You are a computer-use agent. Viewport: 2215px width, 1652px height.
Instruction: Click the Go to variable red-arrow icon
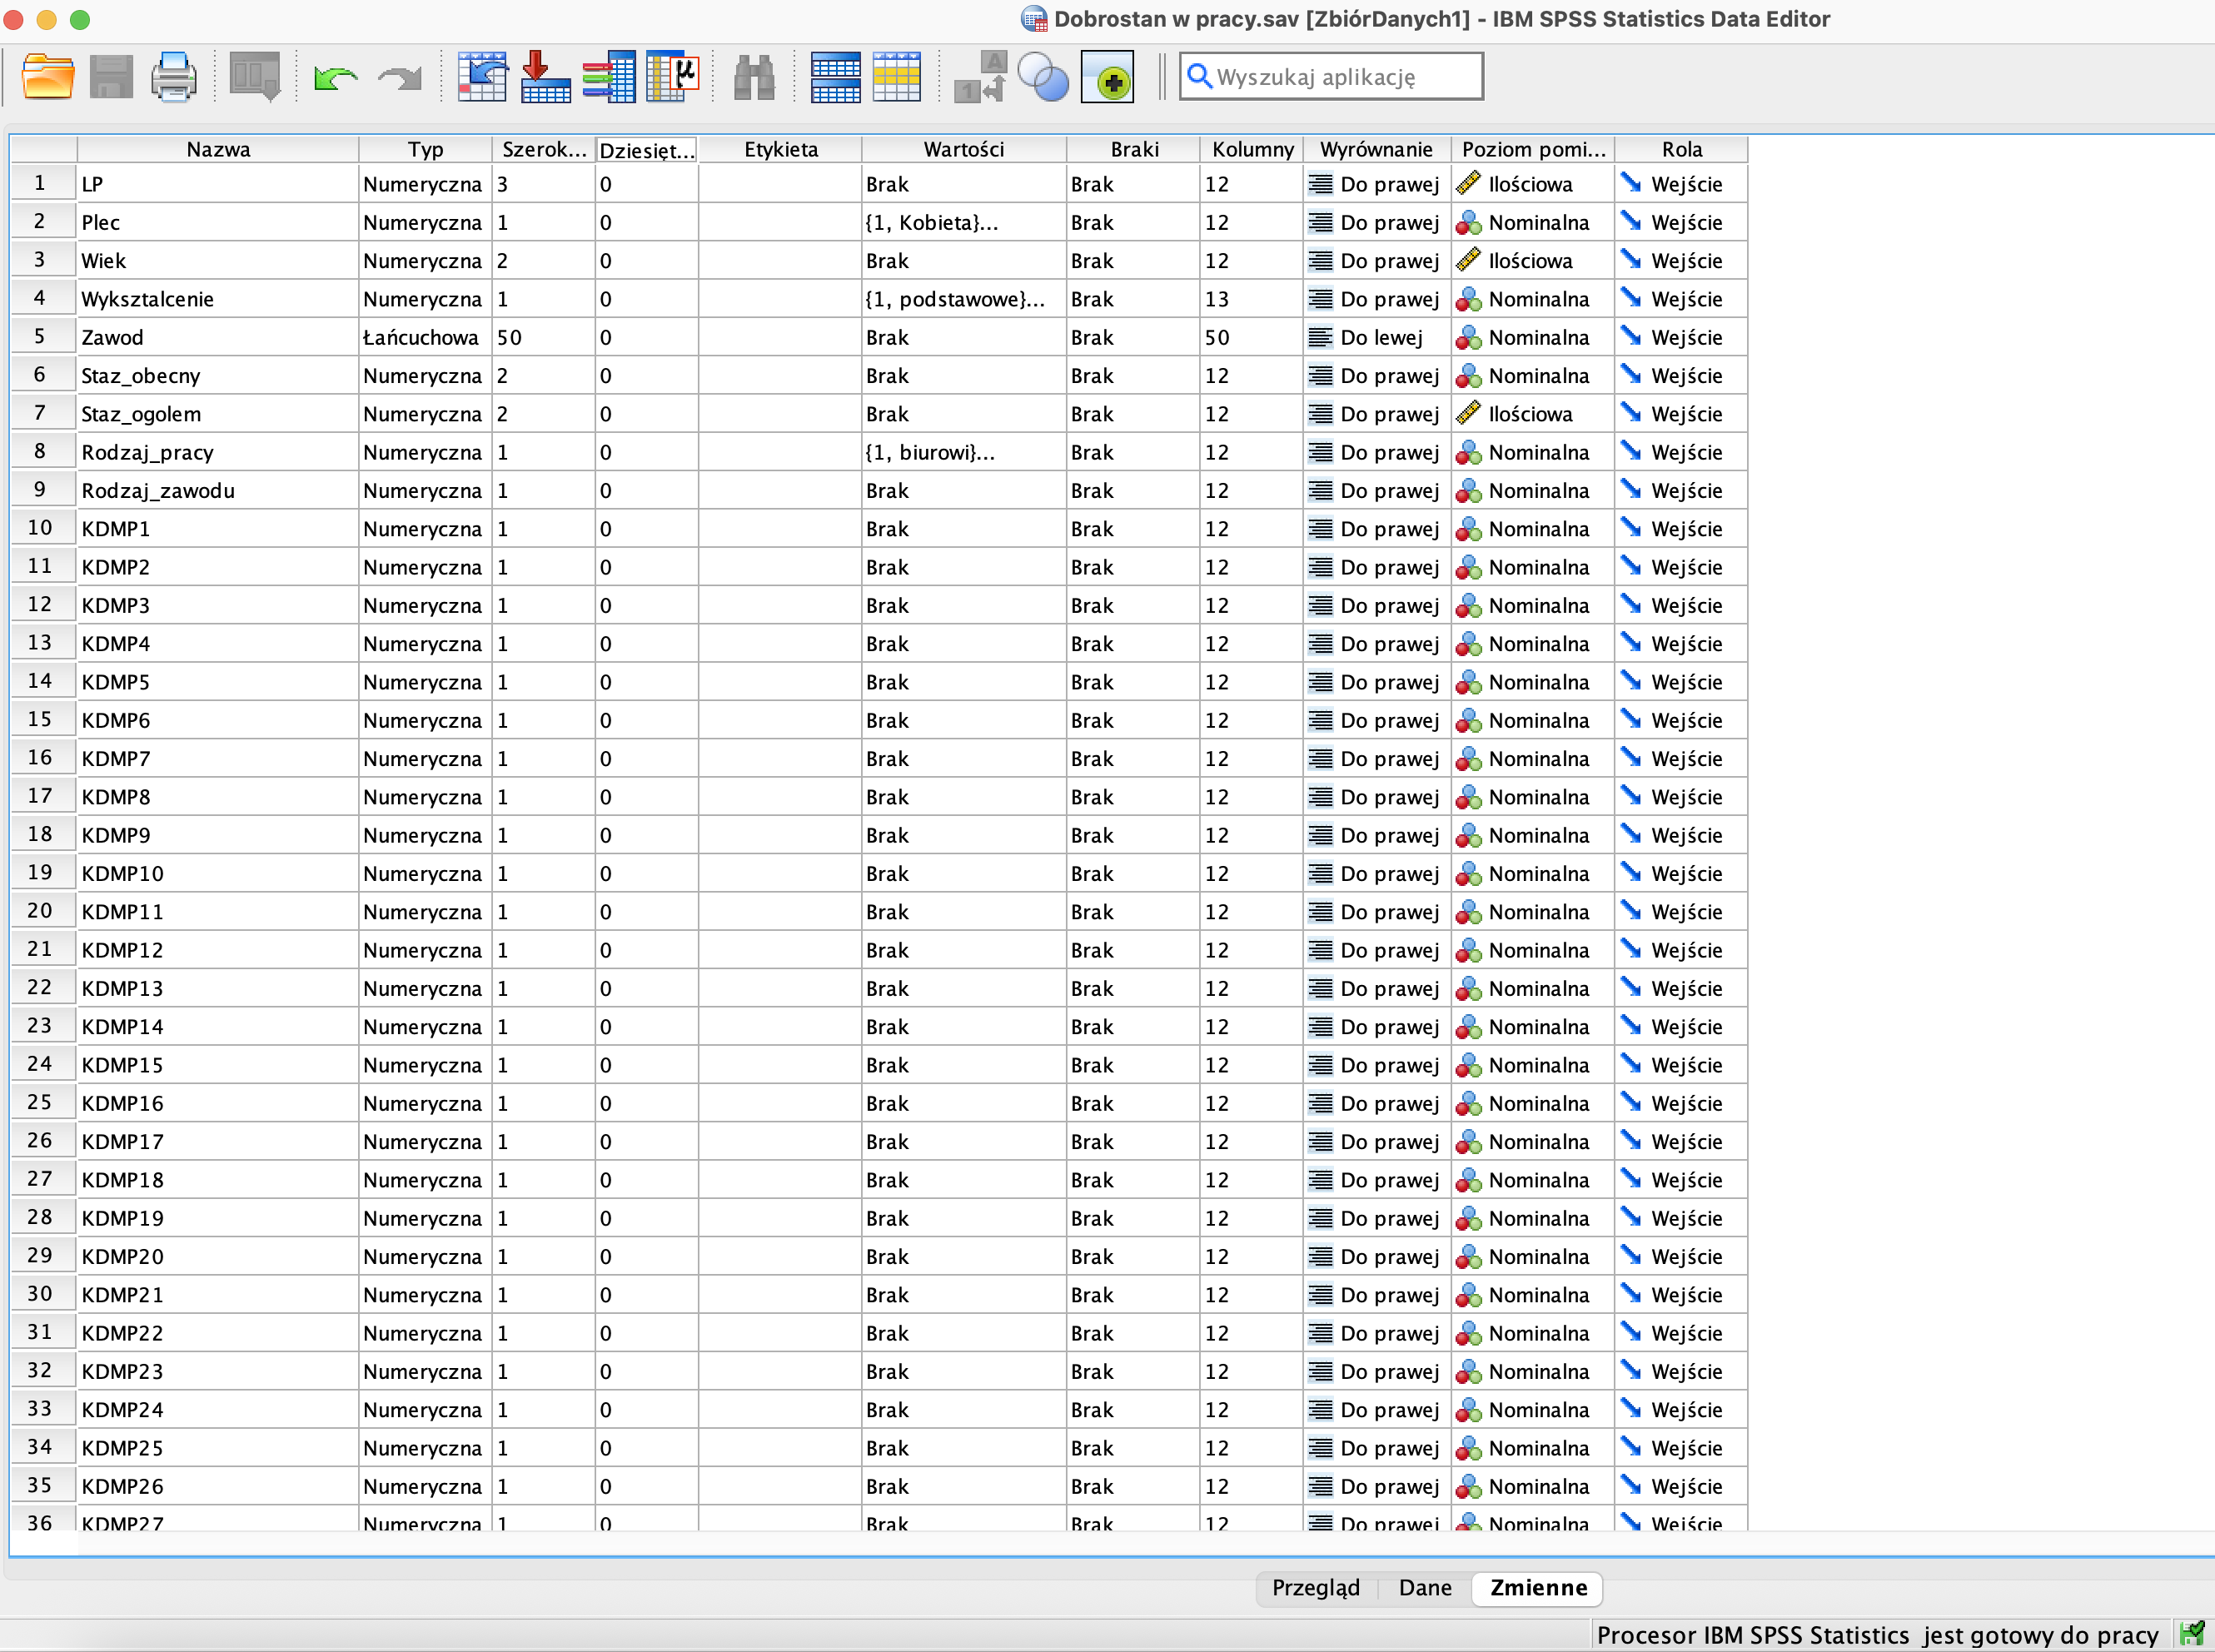(545, 77)
